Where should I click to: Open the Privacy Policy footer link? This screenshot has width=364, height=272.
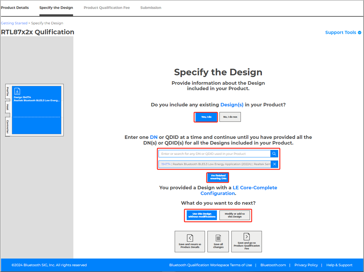pyautogui.click(x=306, y=265)
